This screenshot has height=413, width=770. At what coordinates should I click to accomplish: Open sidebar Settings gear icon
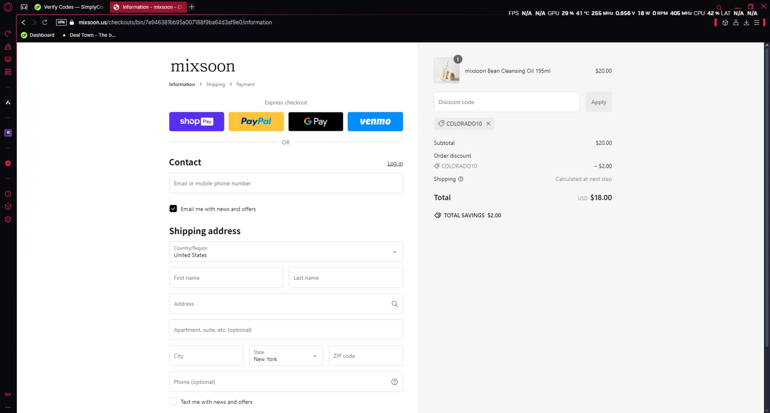coord(8,219)
